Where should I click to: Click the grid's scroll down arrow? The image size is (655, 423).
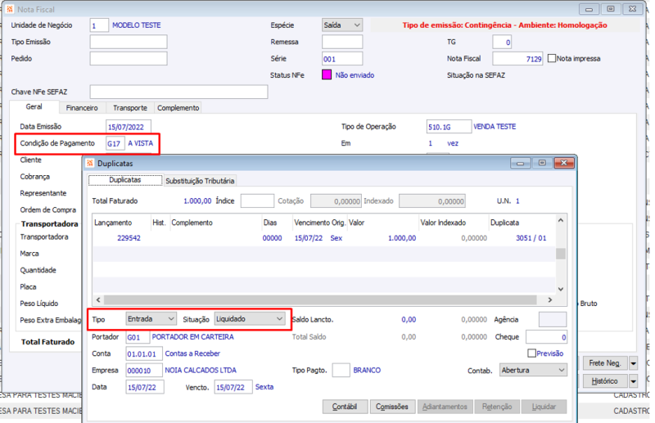pyautogui.click(x=561, y=289)
